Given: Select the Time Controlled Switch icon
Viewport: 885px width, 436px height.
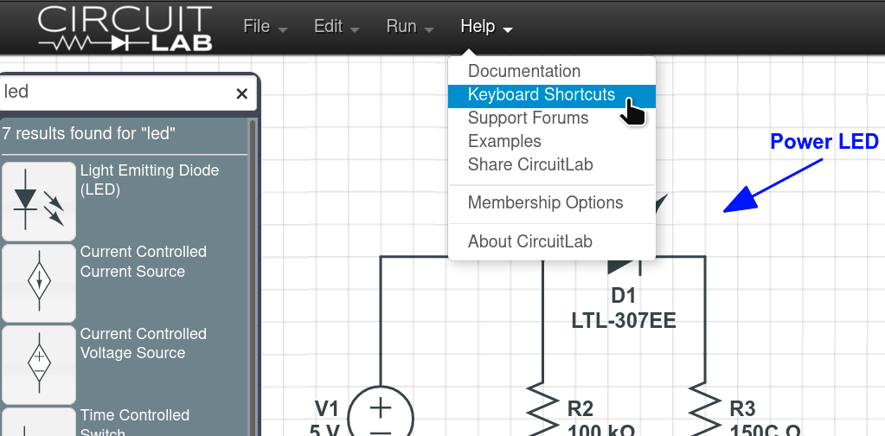Looking at the screenshot, I should [38, 422].
